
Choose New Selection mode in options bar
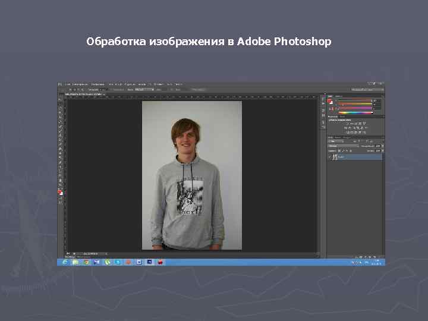(x=71, y=90)
